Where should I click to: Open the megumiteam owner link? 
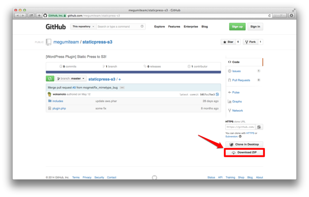(66, 42)
